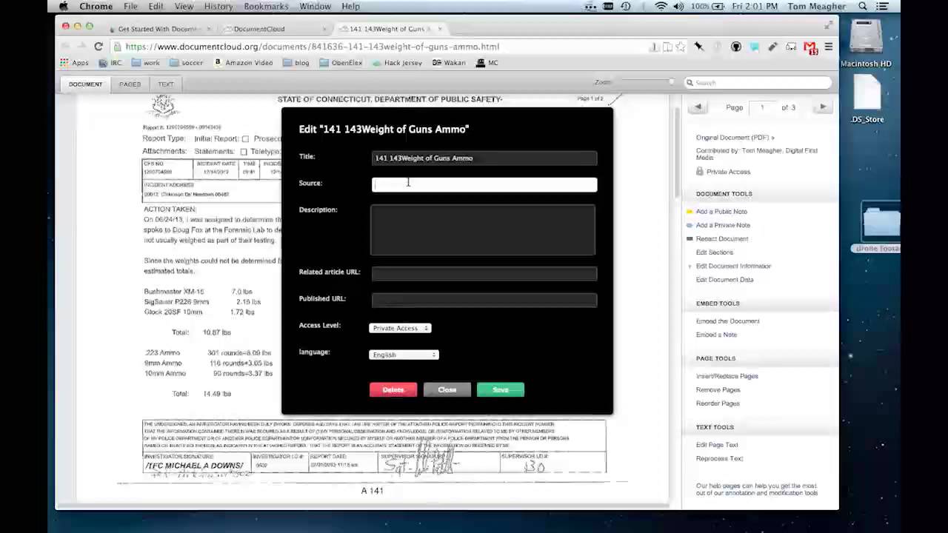Open Wi-Fi status menu
948x533 pixels.
pyautogui.click(x=661, y=6)
